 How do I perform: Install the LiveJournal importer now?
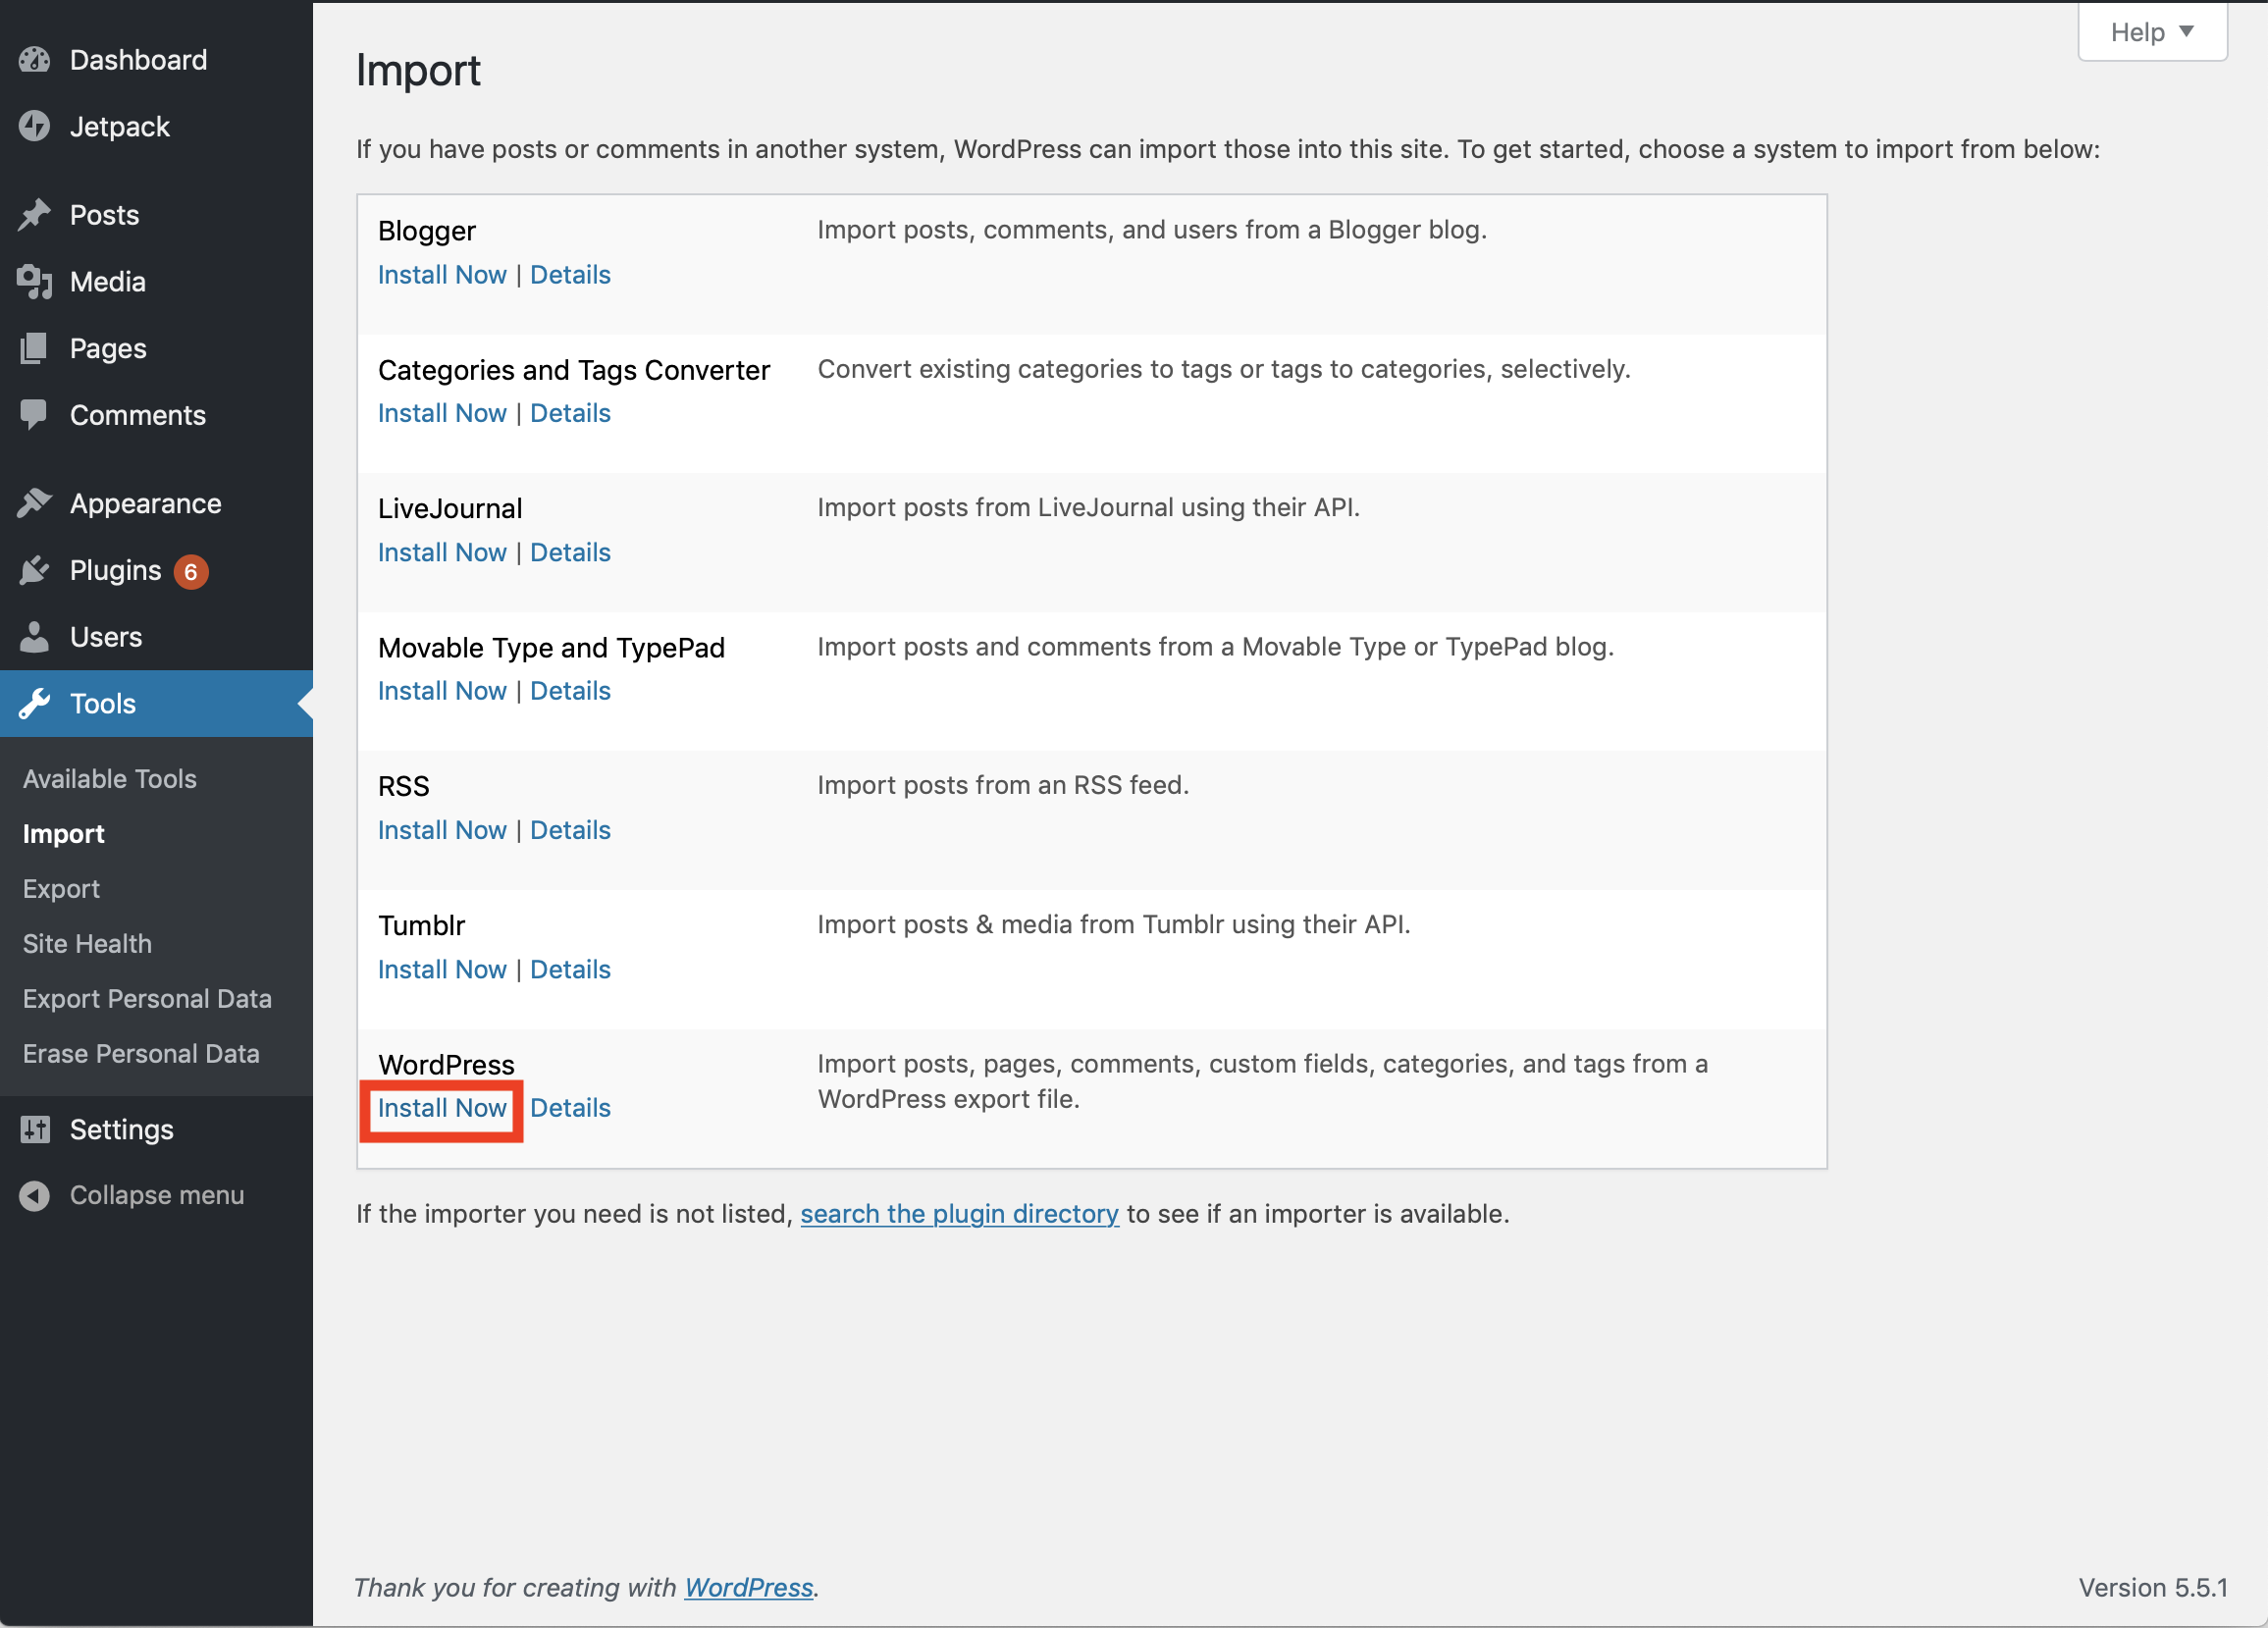pos(442,552)
